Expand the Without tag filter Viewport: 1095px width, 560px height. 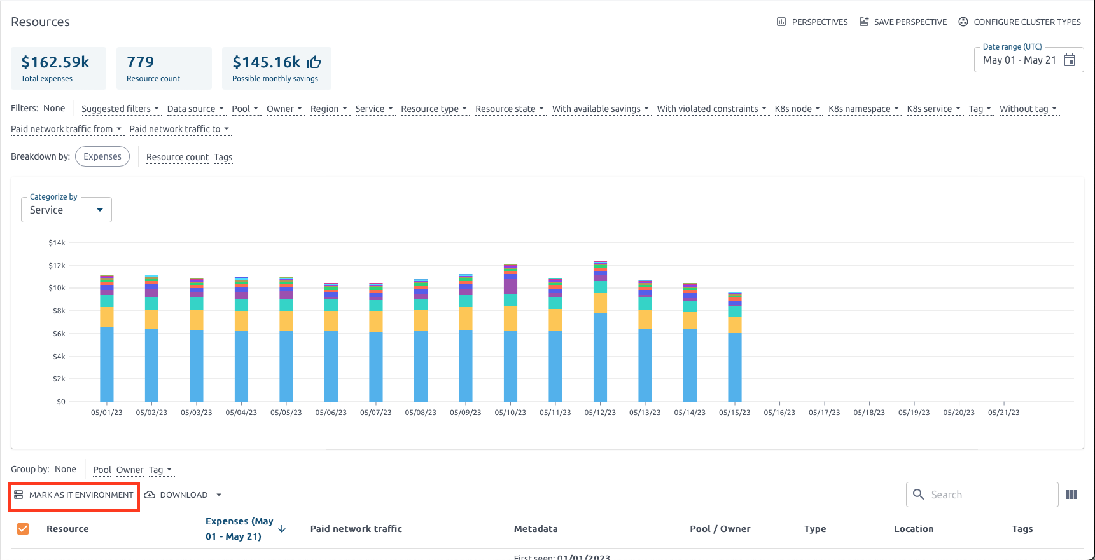(x=1028, y=109)
